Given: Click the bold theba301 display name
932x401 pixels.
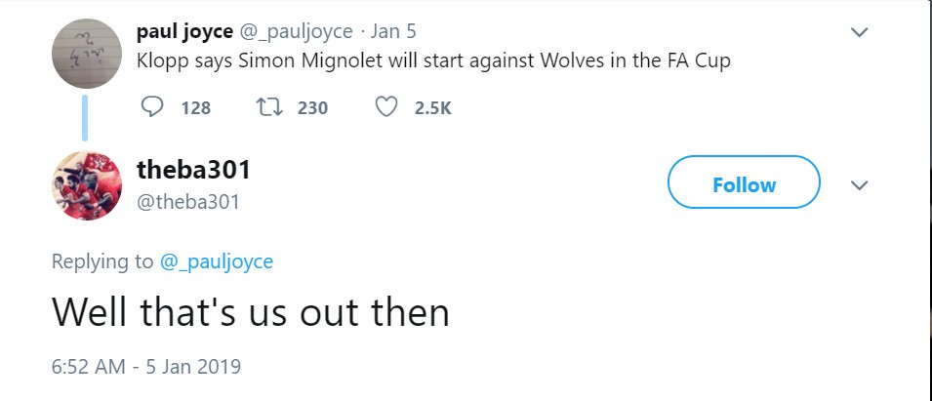Looking at the screenshot, I should coord(193,170).
